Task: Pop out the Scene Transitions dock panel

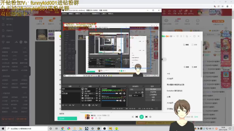Action: (143, 86)
